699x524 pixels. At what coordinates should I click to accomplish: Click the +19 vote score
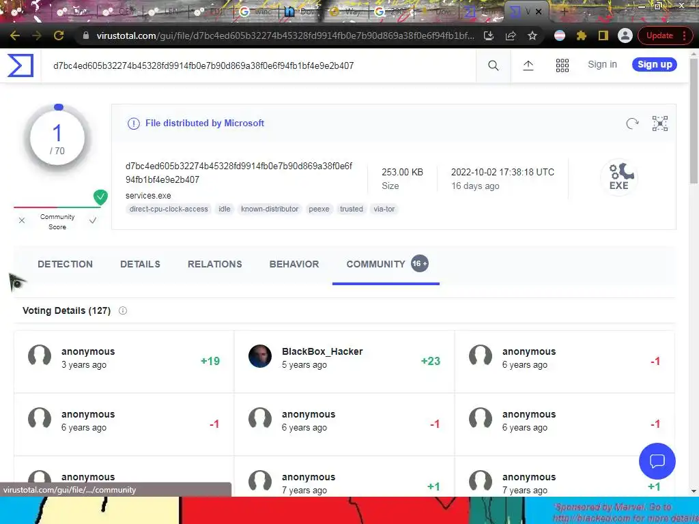coord(210,361)
